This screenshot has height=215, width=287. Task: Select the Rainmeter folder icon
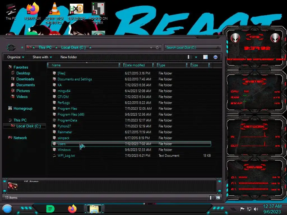54,132
